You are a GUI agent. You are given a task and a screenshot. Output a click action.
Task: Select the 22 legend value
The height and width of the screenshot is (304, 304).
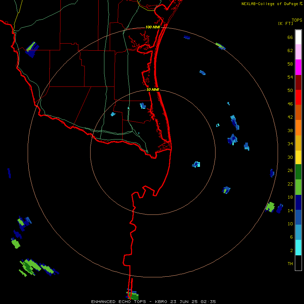(x=290, y=184)
